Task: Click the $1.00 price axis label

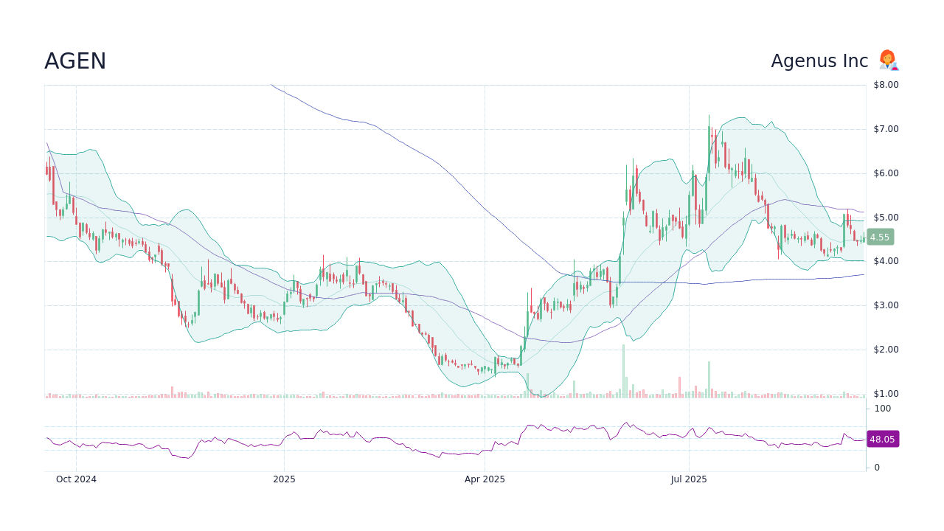Action: pos(885,393)
